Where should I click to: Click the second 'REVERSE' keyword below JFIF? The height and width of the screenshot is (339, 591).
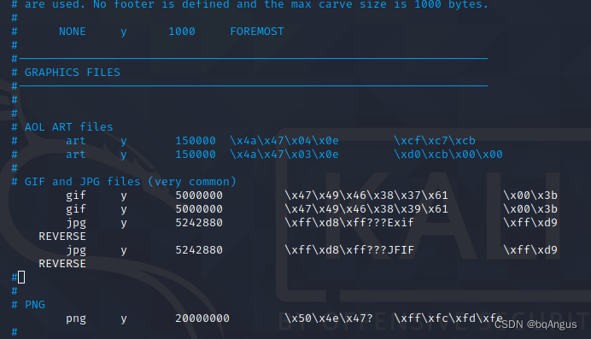coord(62,264)
